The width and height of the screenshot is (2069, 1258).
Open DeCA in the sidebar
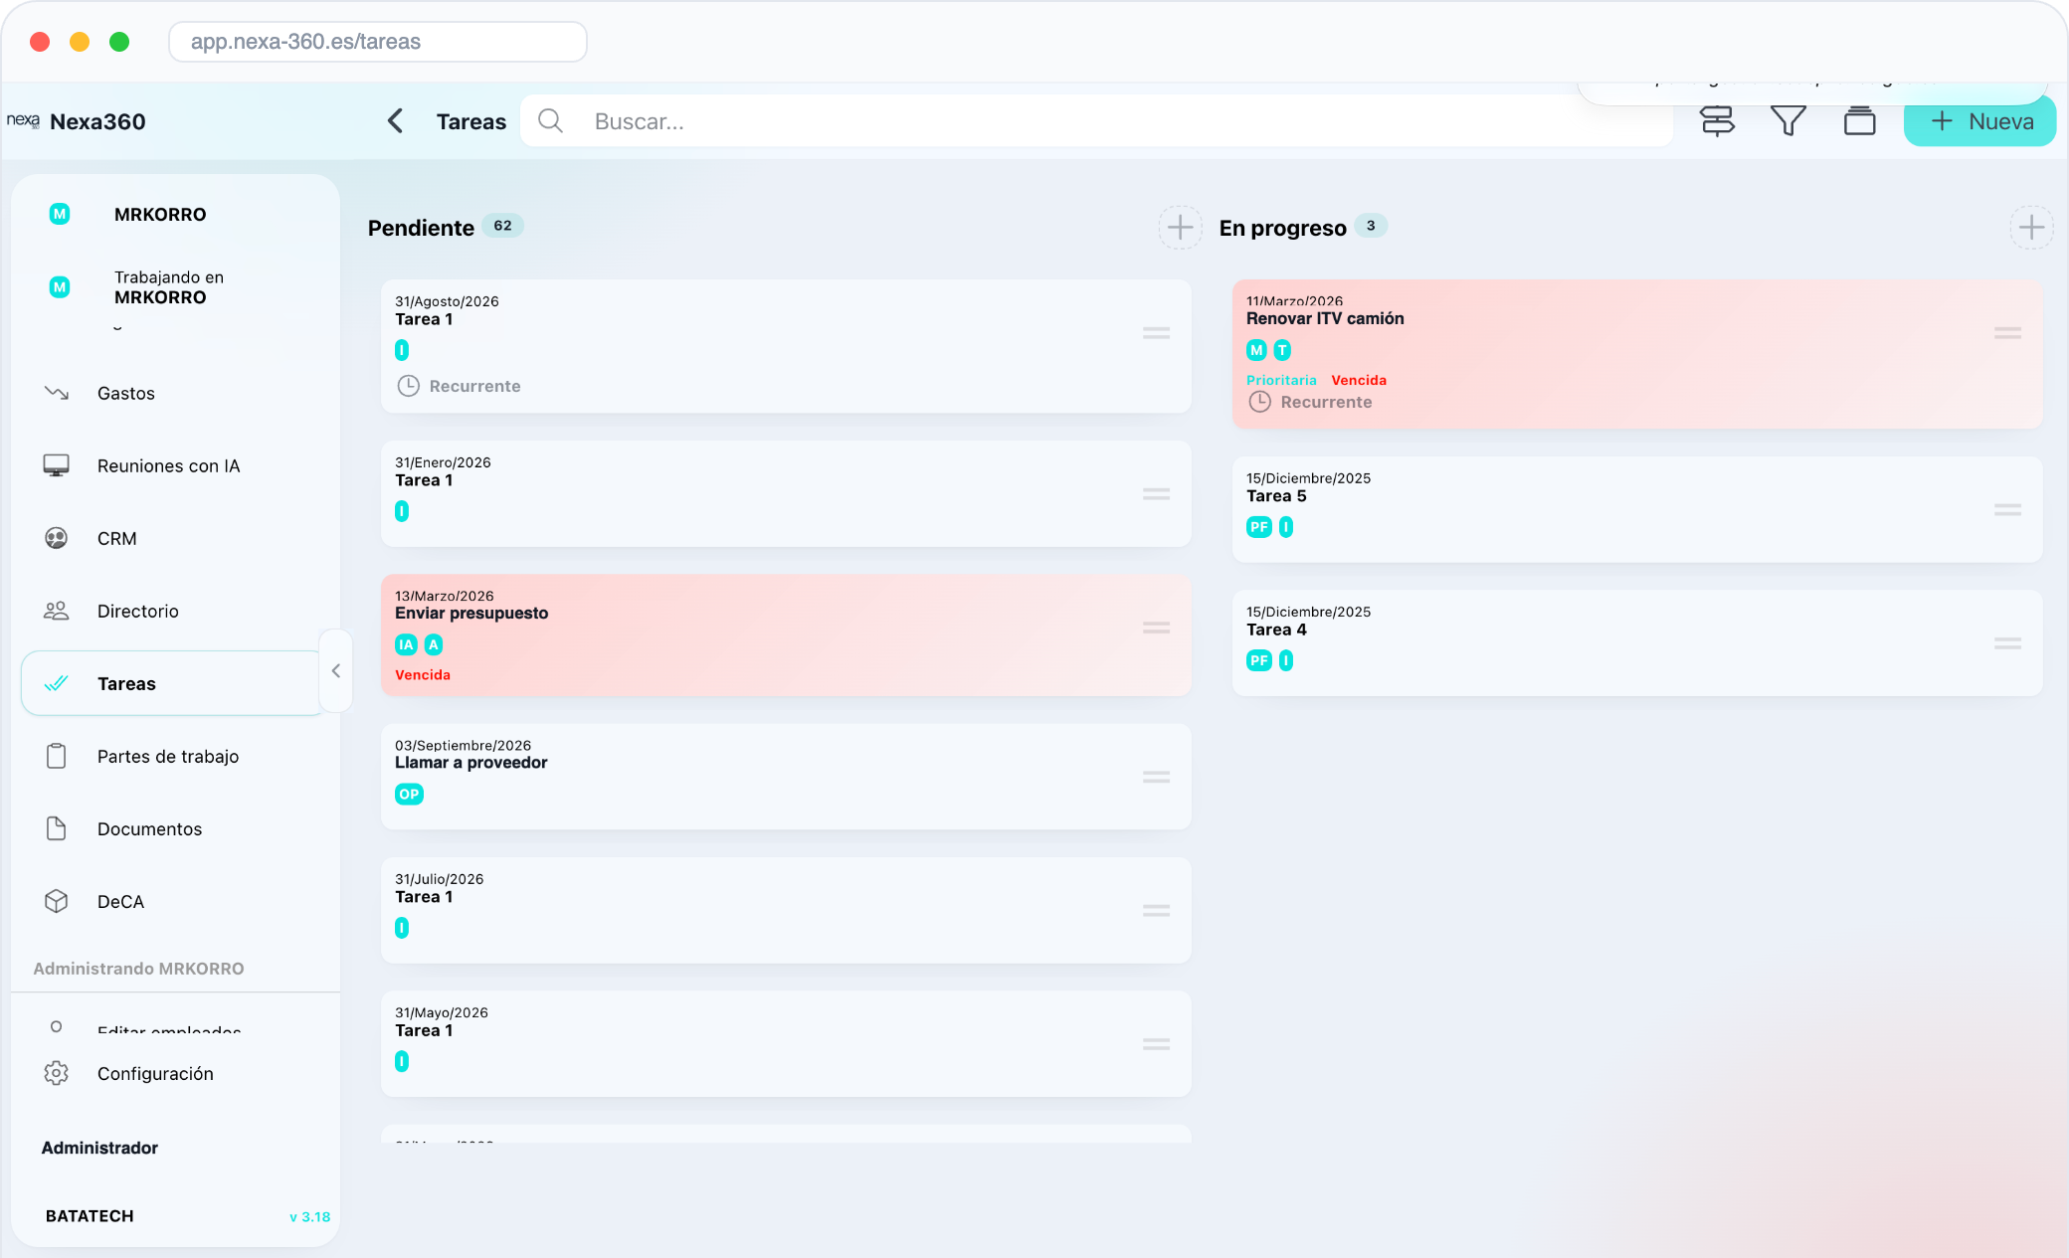177,901
